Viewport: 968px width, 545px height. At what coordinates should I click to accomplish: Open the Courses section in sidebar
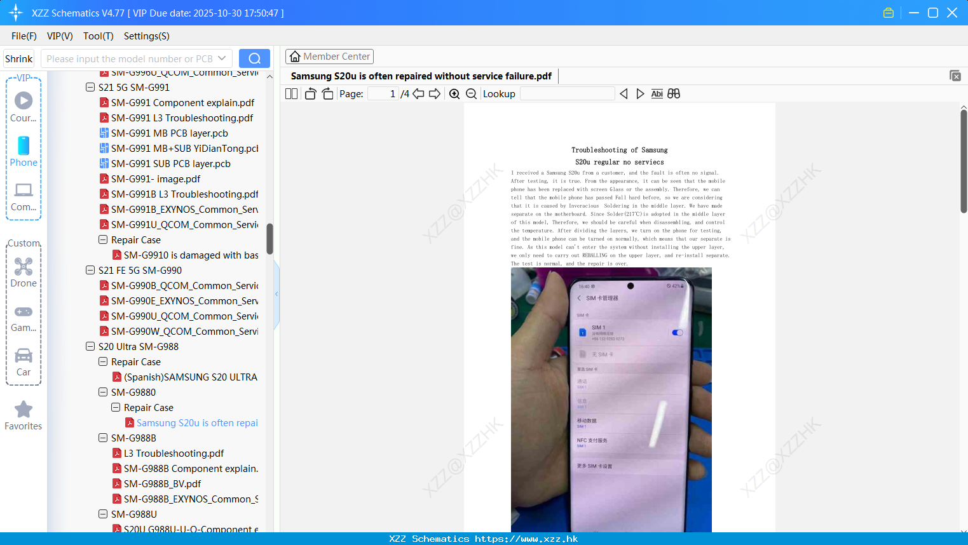[x=24, y=107]
